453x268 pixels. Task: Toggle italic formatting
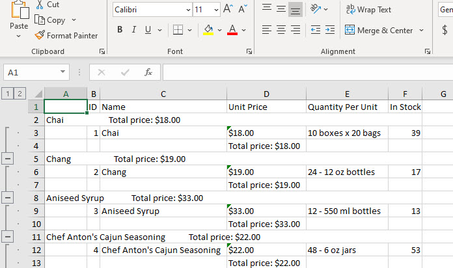134,30
